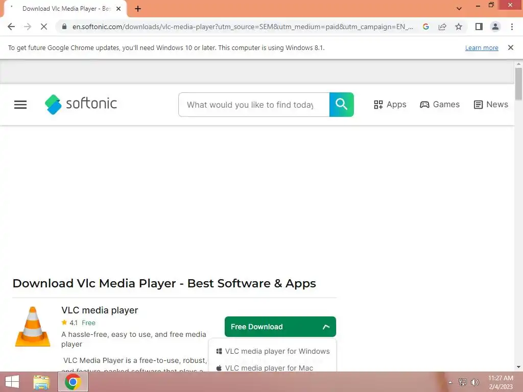
Task: Open Chrome three-dot menu
Action: point(512,27)
